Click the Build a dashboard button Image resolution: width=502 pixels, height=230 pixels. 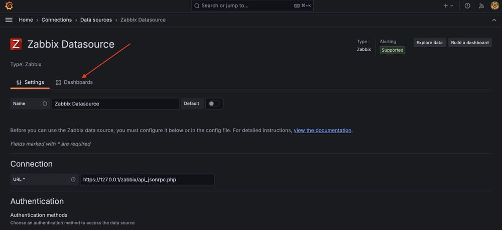tap(470, 43)
